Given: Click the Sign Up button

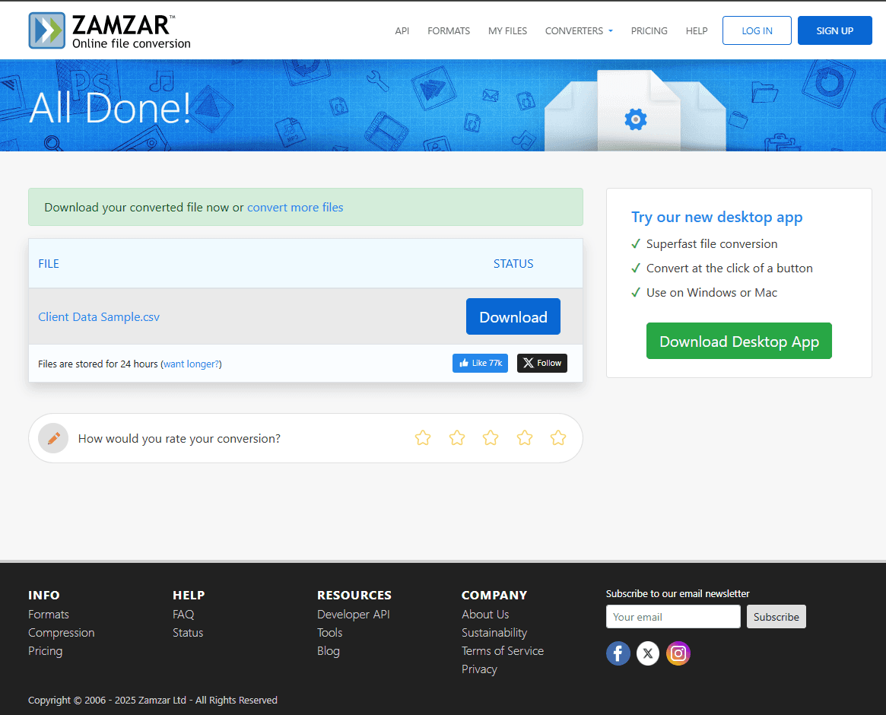Looking at the screenshot, I should [x=834, y=30].
